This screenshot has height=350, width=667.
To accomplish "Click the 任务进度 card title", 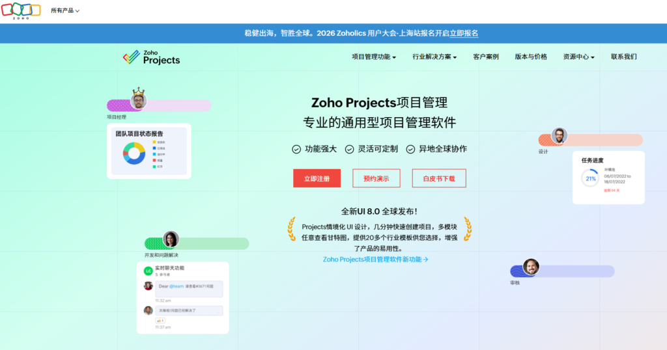I will coord(592,161).
